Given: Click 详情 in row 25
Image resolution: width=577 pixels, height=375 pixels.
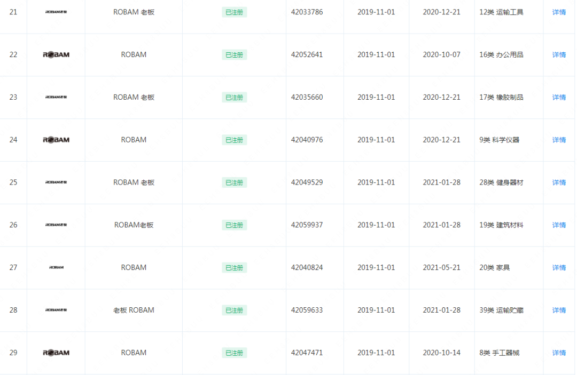Looking at the screenshot, I should pos(559,182).
